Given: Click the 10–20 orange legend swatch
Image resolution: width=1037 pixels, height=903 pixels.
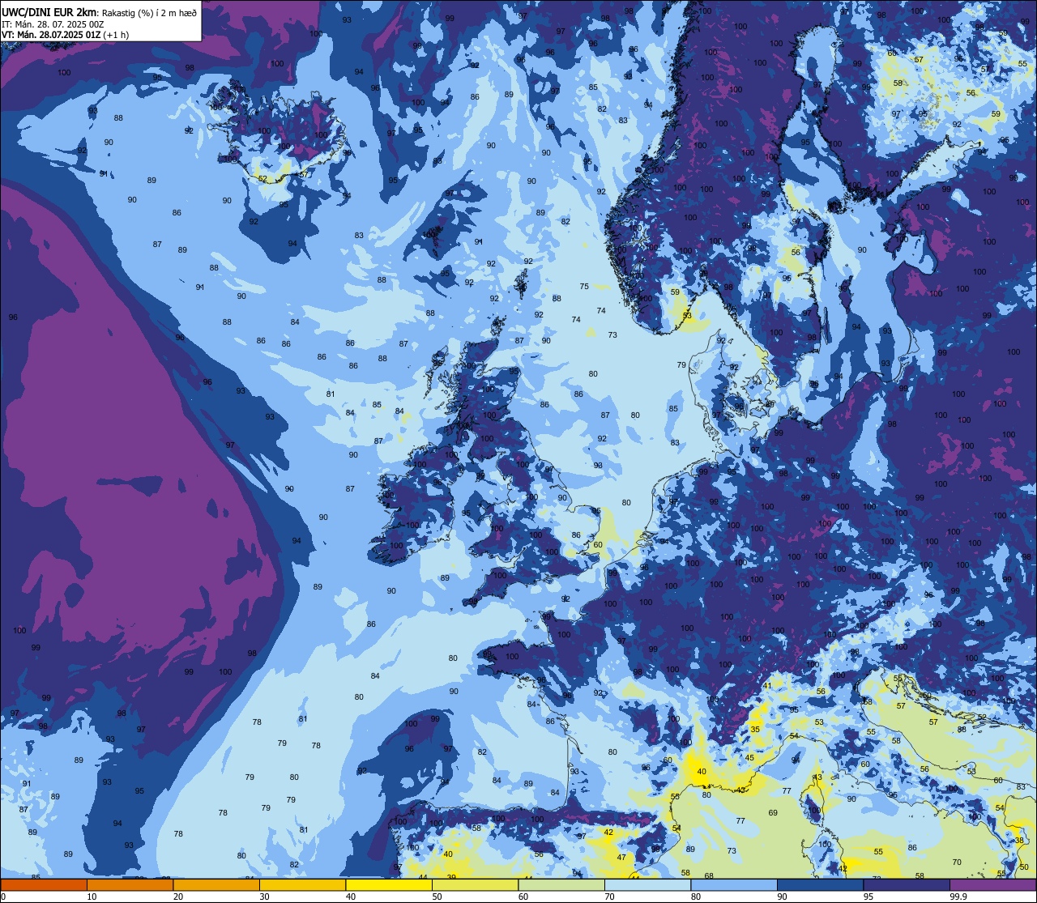Looking at the screenshot, I should coord(130,885).
